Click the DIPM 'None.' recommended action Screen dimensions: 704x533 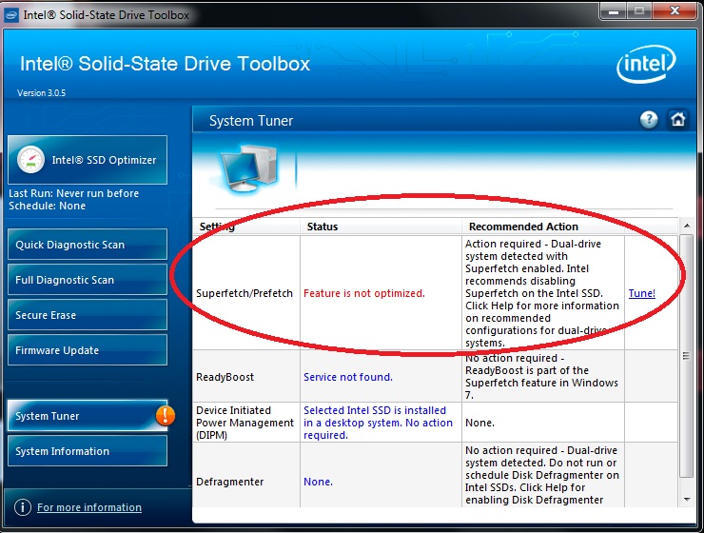point(479,423)
